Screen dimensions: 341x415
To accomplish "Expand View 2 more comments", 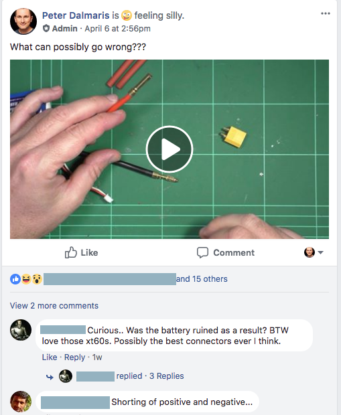I will [54, 306].
